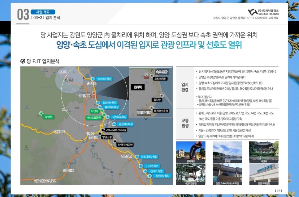299x197 pixels.
Task: Click the 서양양IC label on the map
Action: pos(68,170)
